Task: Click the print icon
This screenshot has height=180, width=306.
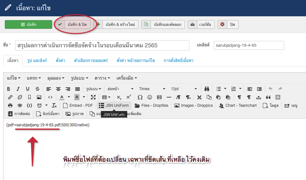Action: coord(10,106)
